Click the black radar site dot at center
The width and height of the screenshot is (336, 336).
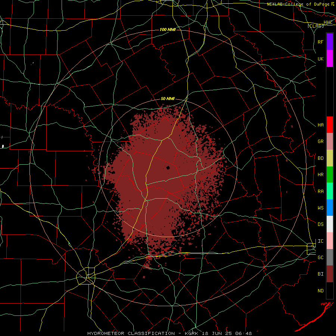168,168
